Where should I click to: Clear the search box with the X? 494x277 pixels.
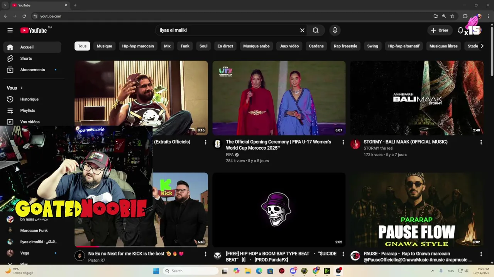coord(302,30)
